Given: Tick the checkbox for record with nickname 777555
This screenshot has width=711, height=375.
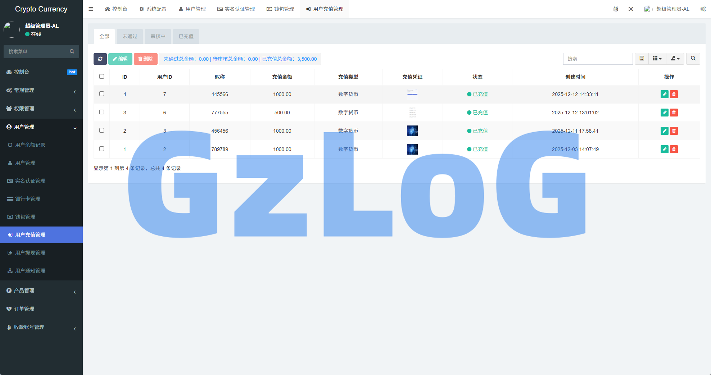Looking at the screenshot, I should click(102, 112).
